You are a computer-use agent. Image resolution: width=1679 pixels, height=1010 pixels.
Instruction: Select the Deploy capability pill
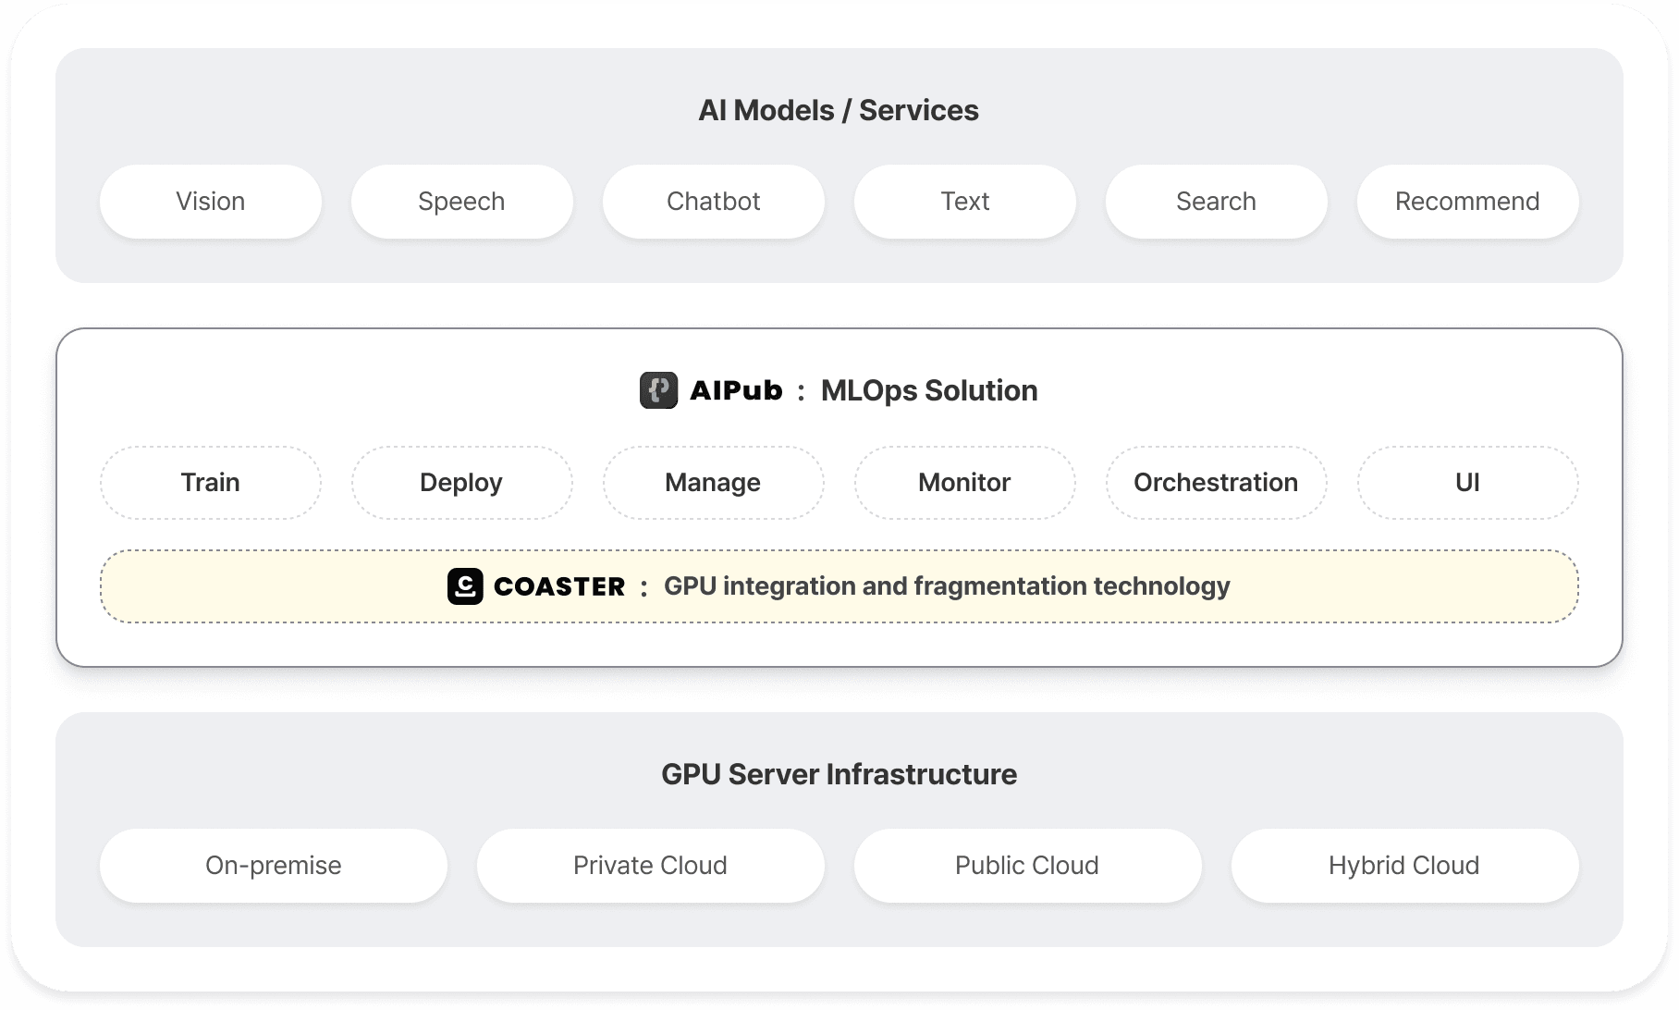click(461, 482)
